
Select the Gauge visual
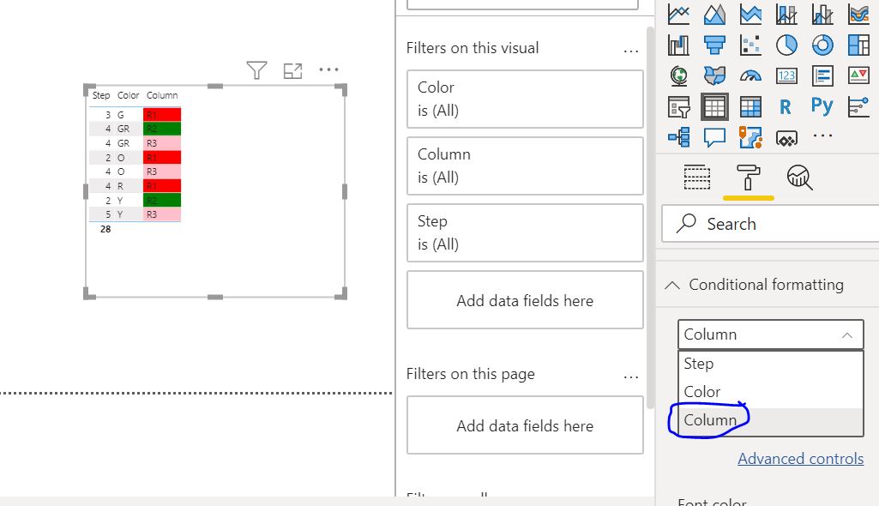pyautogui.click(x=750, y=75)
